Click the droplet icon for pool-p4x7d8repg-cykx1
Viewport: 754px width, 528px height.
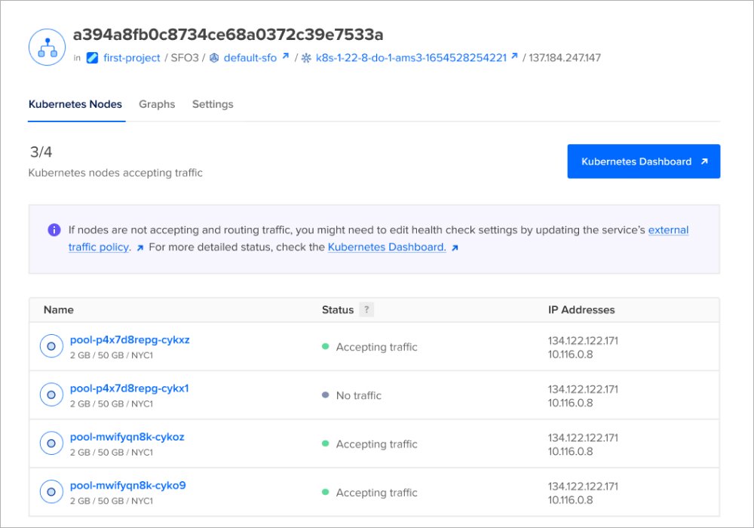(51, 394)
